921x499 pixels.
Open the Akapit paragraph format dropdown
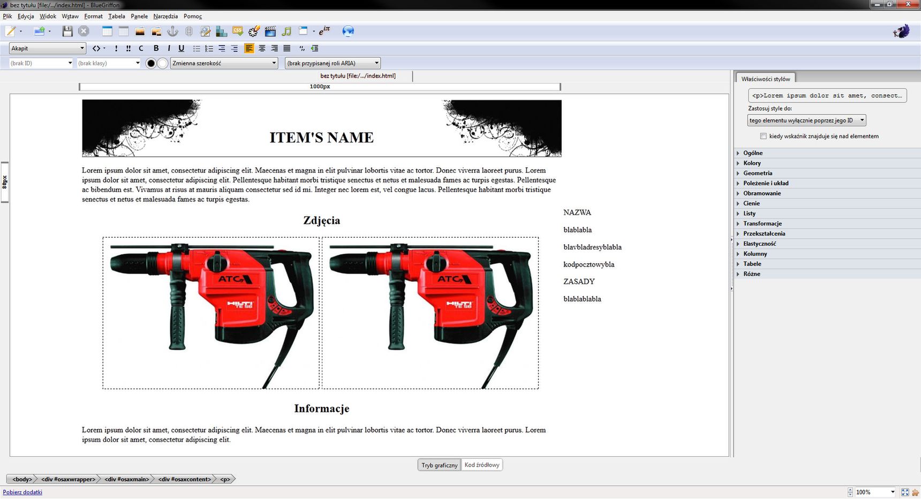click(48, 48)
